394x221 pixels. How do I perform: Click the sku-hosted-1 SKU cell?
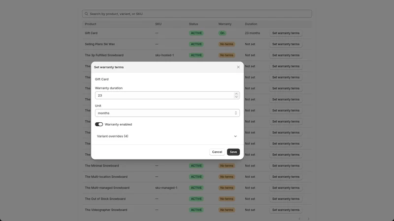[x=164, y=55]
